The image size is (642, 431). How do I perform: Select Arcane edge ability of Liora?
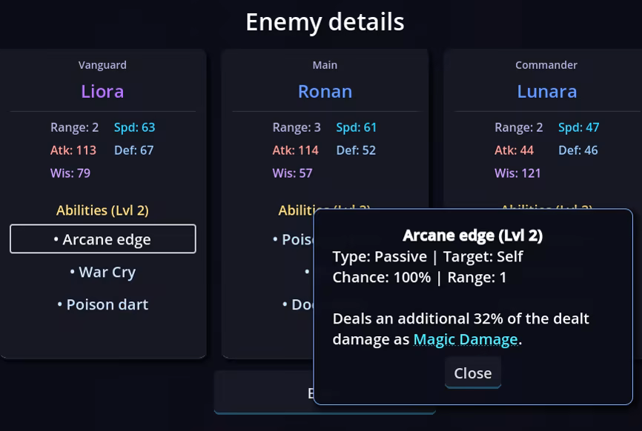[x=103, y=238]
